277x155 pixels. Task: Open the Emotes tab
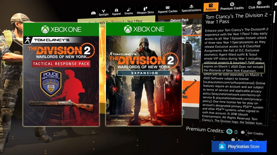[128, 11]
